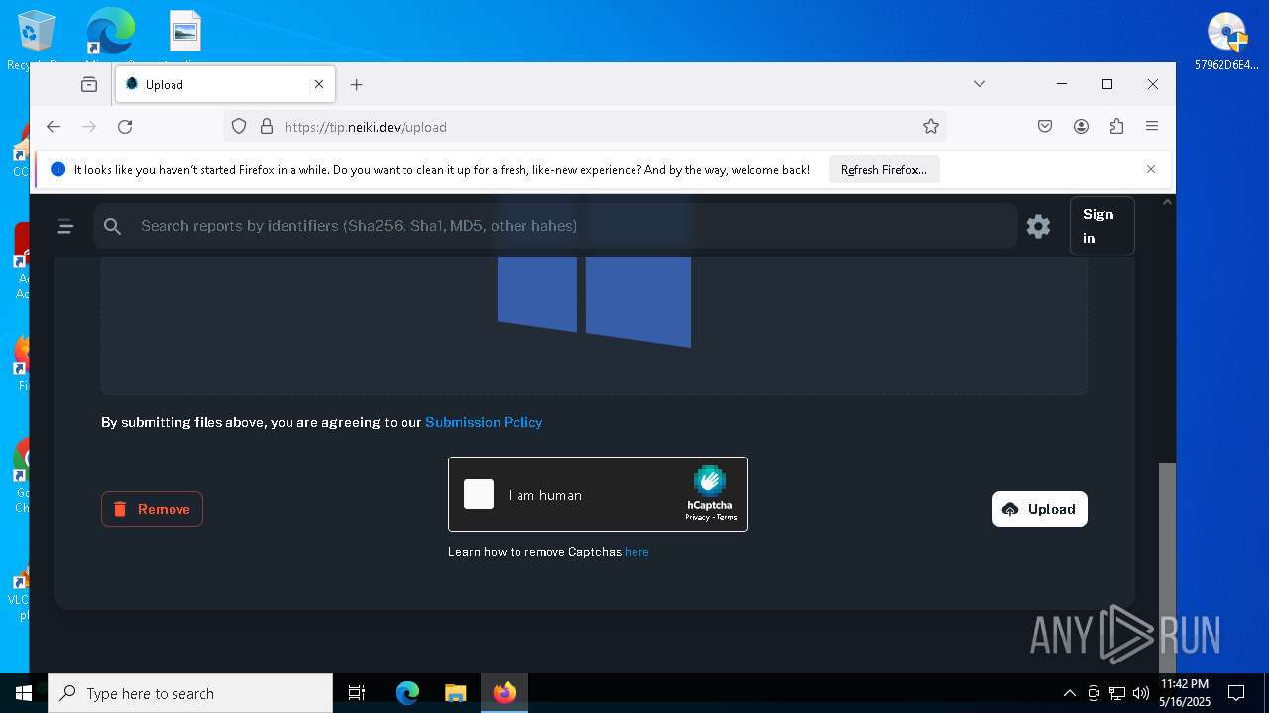Click the volume tray icon

(1141, 693)
